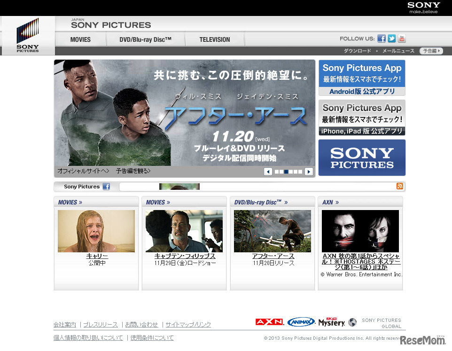The height and width of the screenshot is (351, 452).
Task: Expand MOVIES header above キャプテン・フィリップス
Action: 158,203
